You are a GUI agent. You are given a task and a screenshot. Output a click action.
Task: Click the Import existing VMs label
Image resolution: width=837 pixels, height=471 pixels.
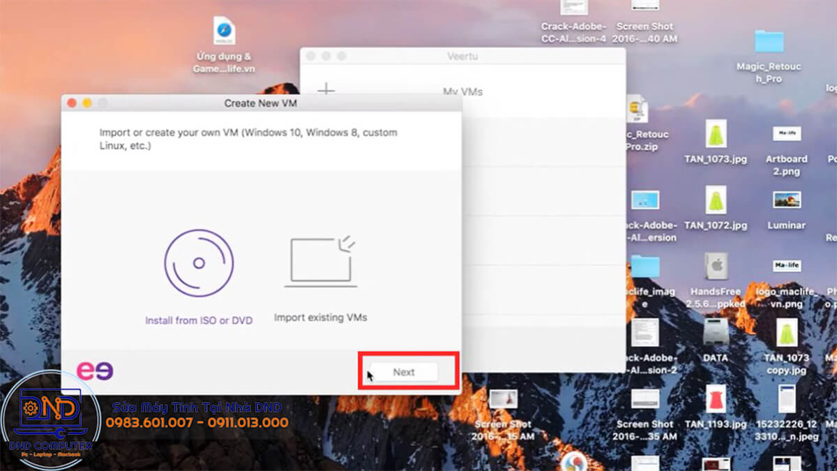coord(320,317)
